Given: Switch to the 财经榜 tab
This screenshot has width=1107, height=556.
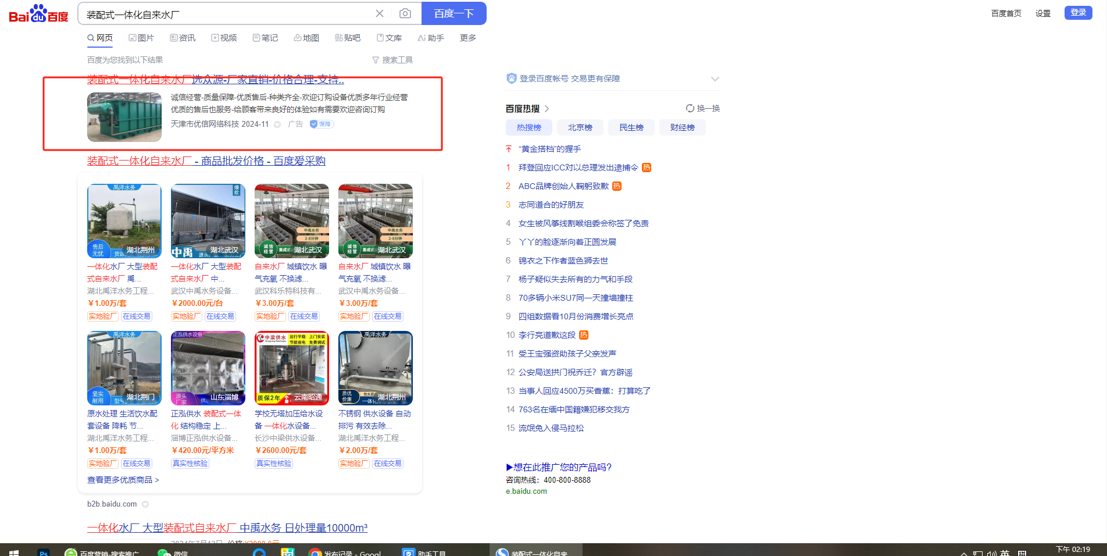Looking at the screenshot, I should 683,127.
